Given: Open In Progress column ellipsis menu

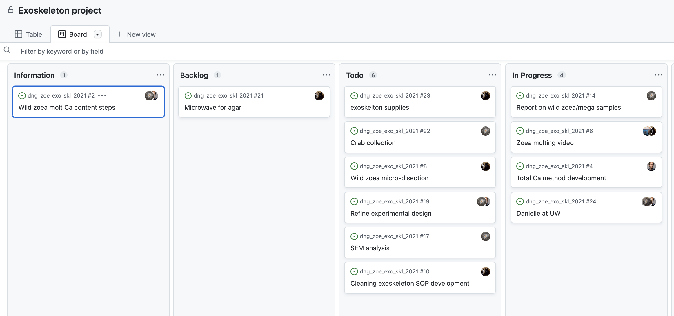Looking at the screenshot, I should click(x=658, y=75).
